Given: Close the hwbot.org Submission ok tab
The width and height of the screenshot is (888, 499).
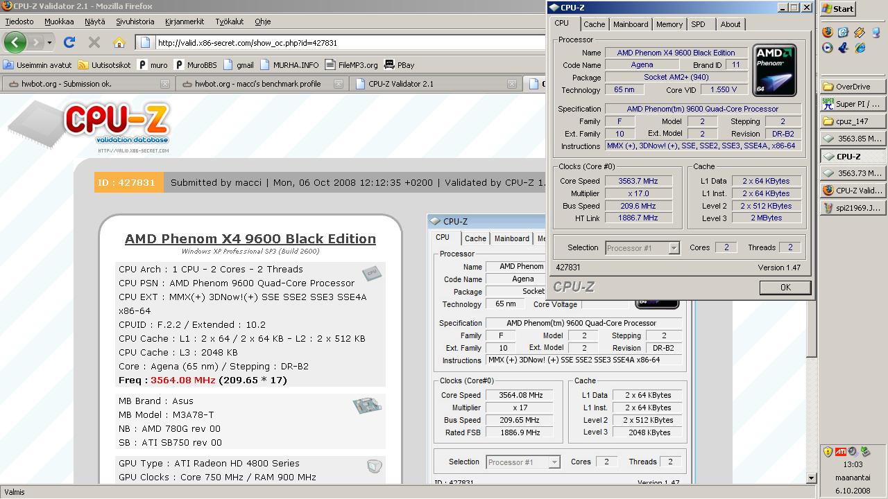Looking at the screenshot, I should click(x=164, y=84).
